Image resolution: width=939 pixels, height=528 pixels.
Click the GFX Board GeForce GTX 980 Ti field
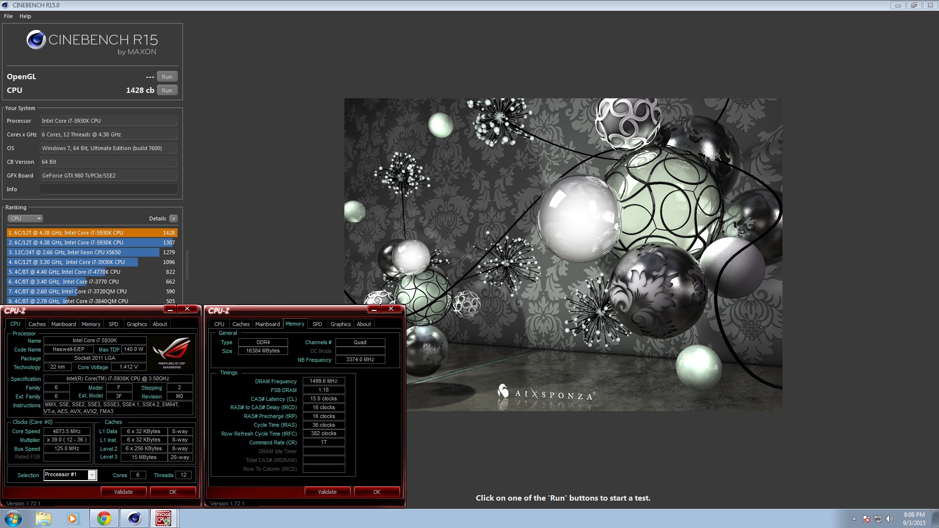click(x=109, y=176)
